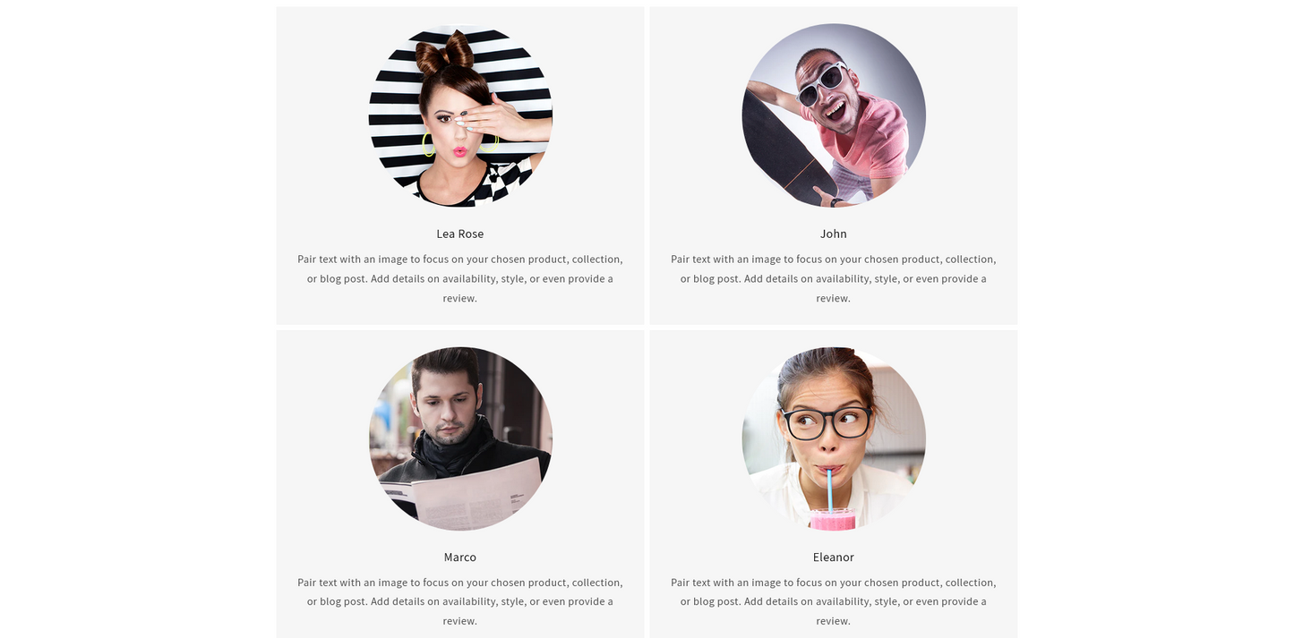The height and width of the screenshot is (638, 1294).
Task: Select the name heading Marco
Action: tap(460, 557)
